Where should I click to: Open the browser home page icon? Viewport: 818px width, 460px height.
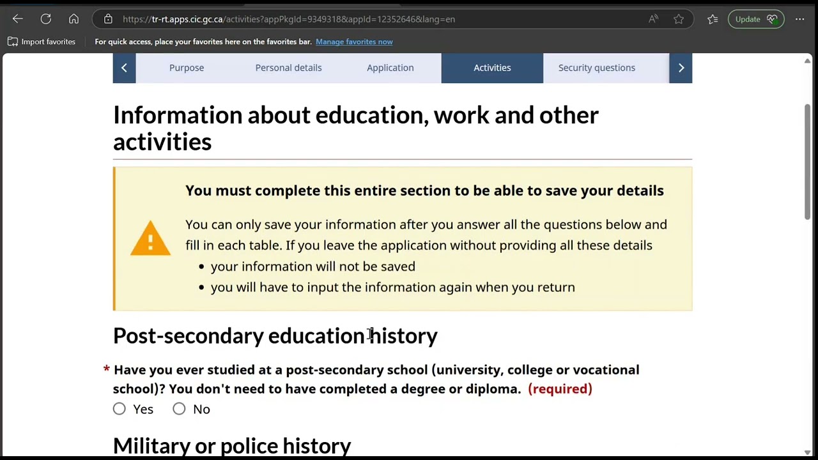coord(74,19)
